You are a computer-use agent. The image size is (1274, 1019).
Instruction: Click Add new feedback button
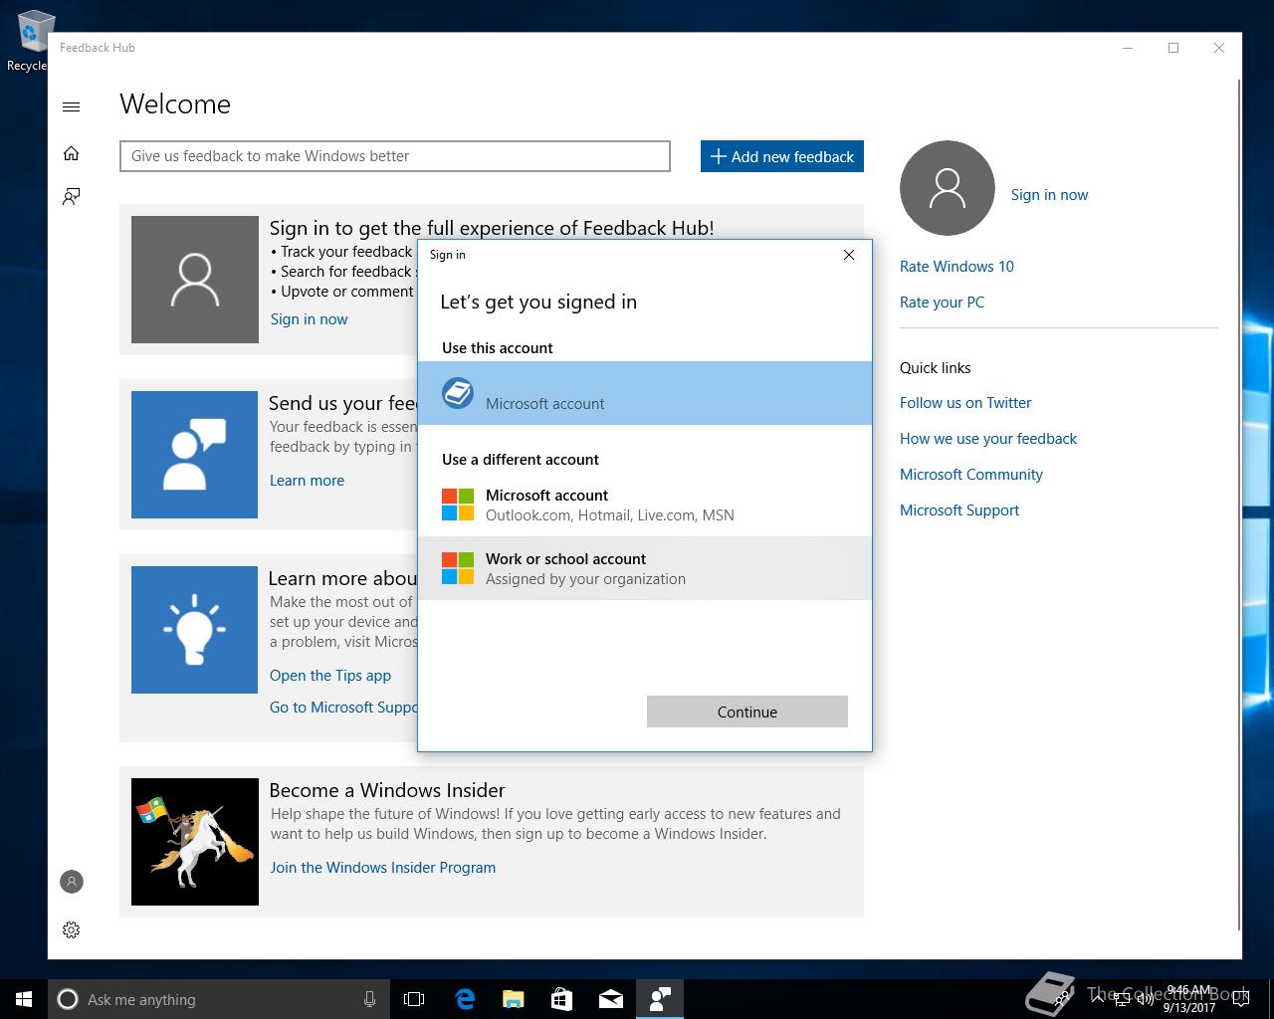coord(782,156)
